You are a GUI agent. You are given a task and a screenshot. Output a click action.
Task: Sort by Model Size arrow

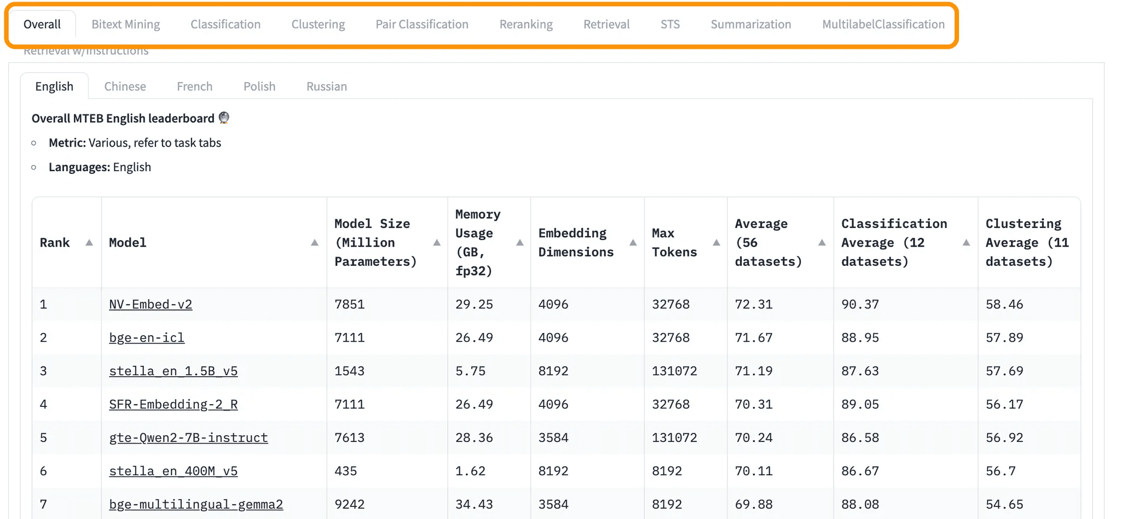click(437, 243)
